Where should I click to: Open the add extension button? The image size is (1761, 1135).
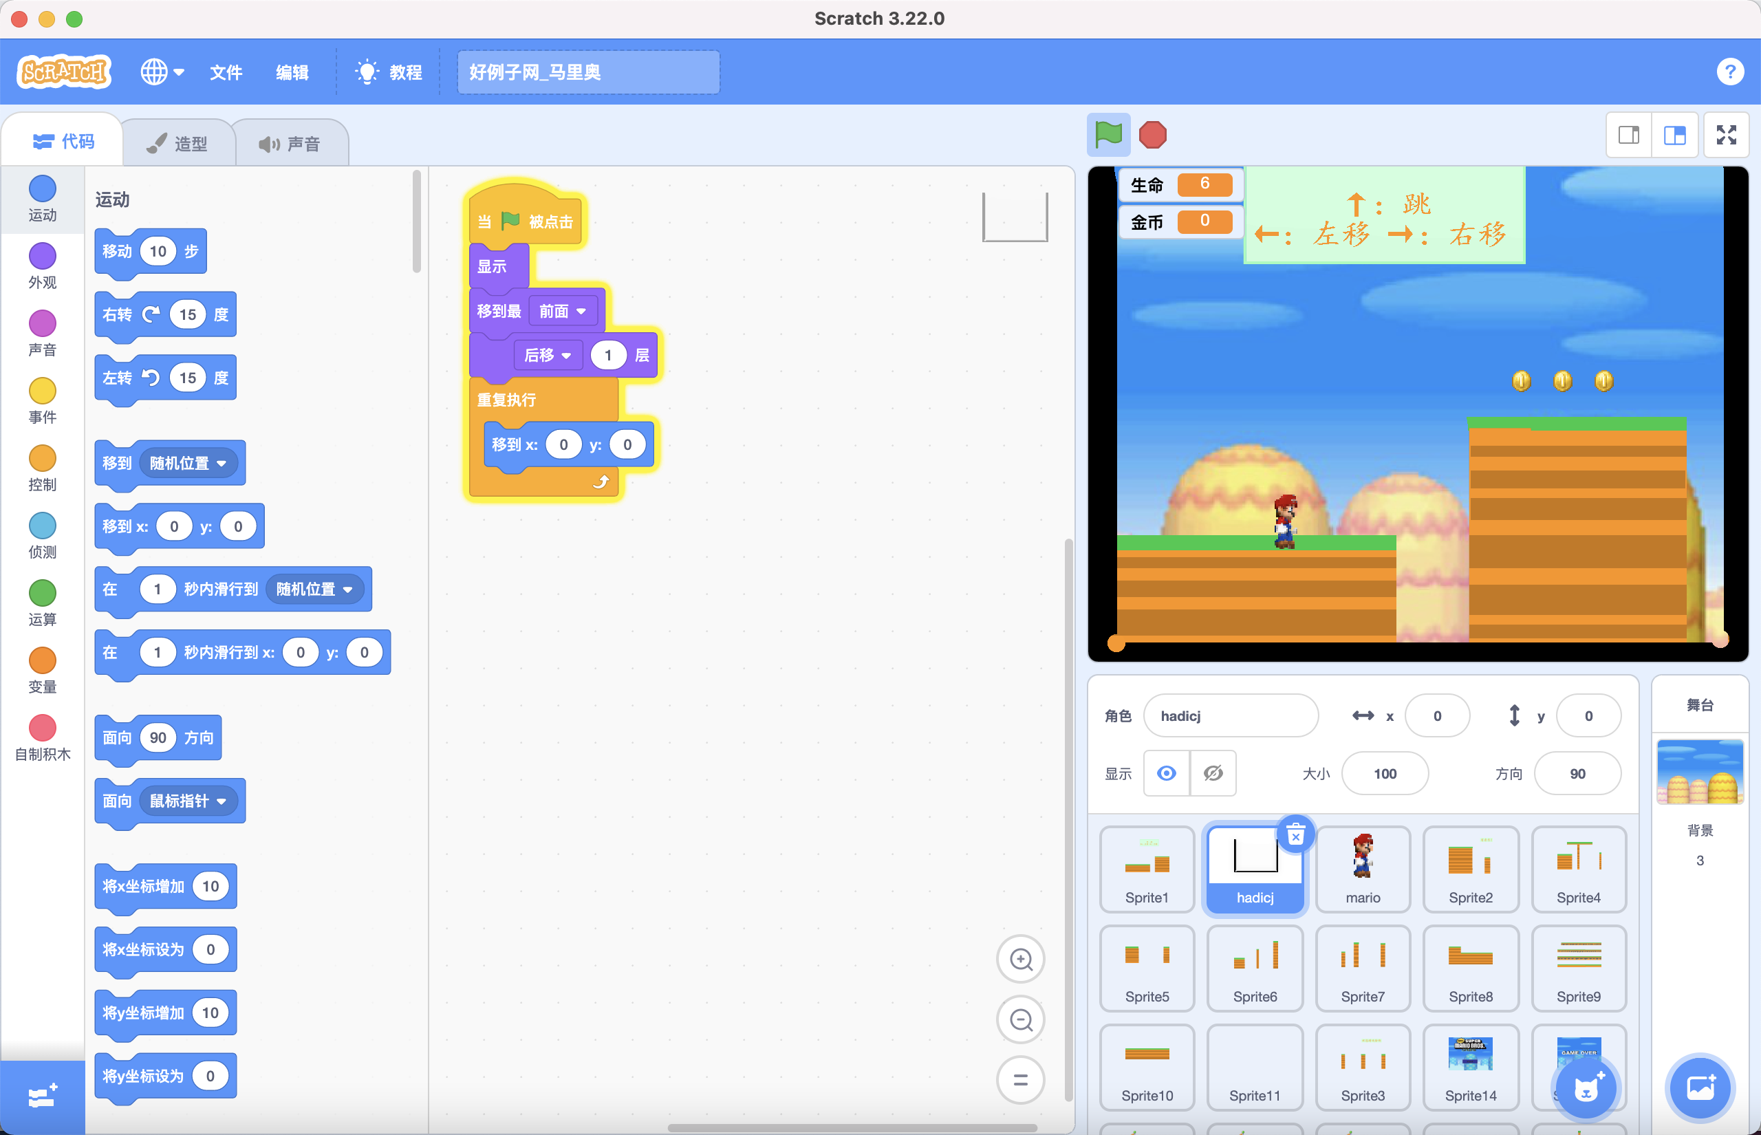click(42, 1096)
